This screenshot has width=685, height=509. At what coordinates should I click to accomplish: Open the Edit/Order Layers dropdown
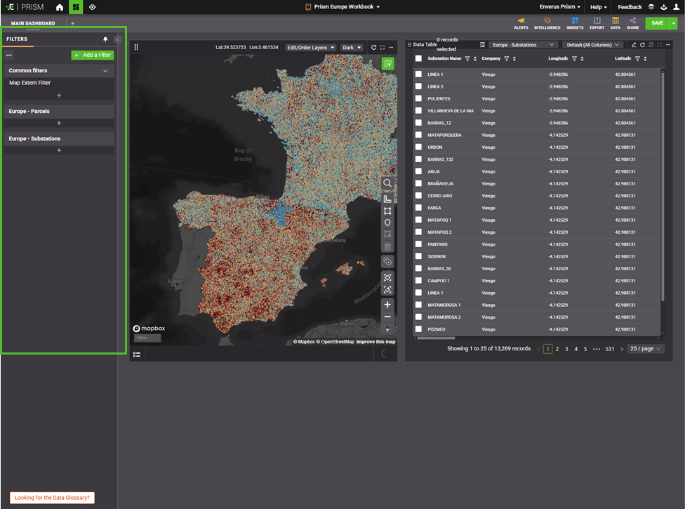(x=311, y=48)
